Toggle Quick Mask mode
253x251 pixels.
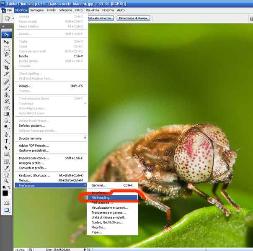click(6, 203)
